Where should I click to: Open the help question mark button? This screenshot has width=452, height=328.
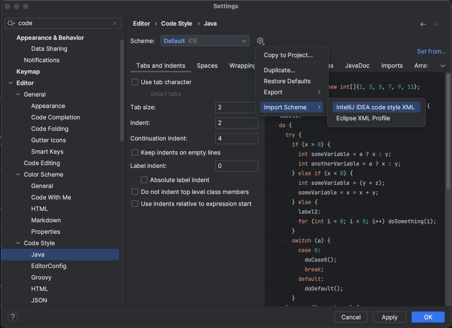(13, 317)
